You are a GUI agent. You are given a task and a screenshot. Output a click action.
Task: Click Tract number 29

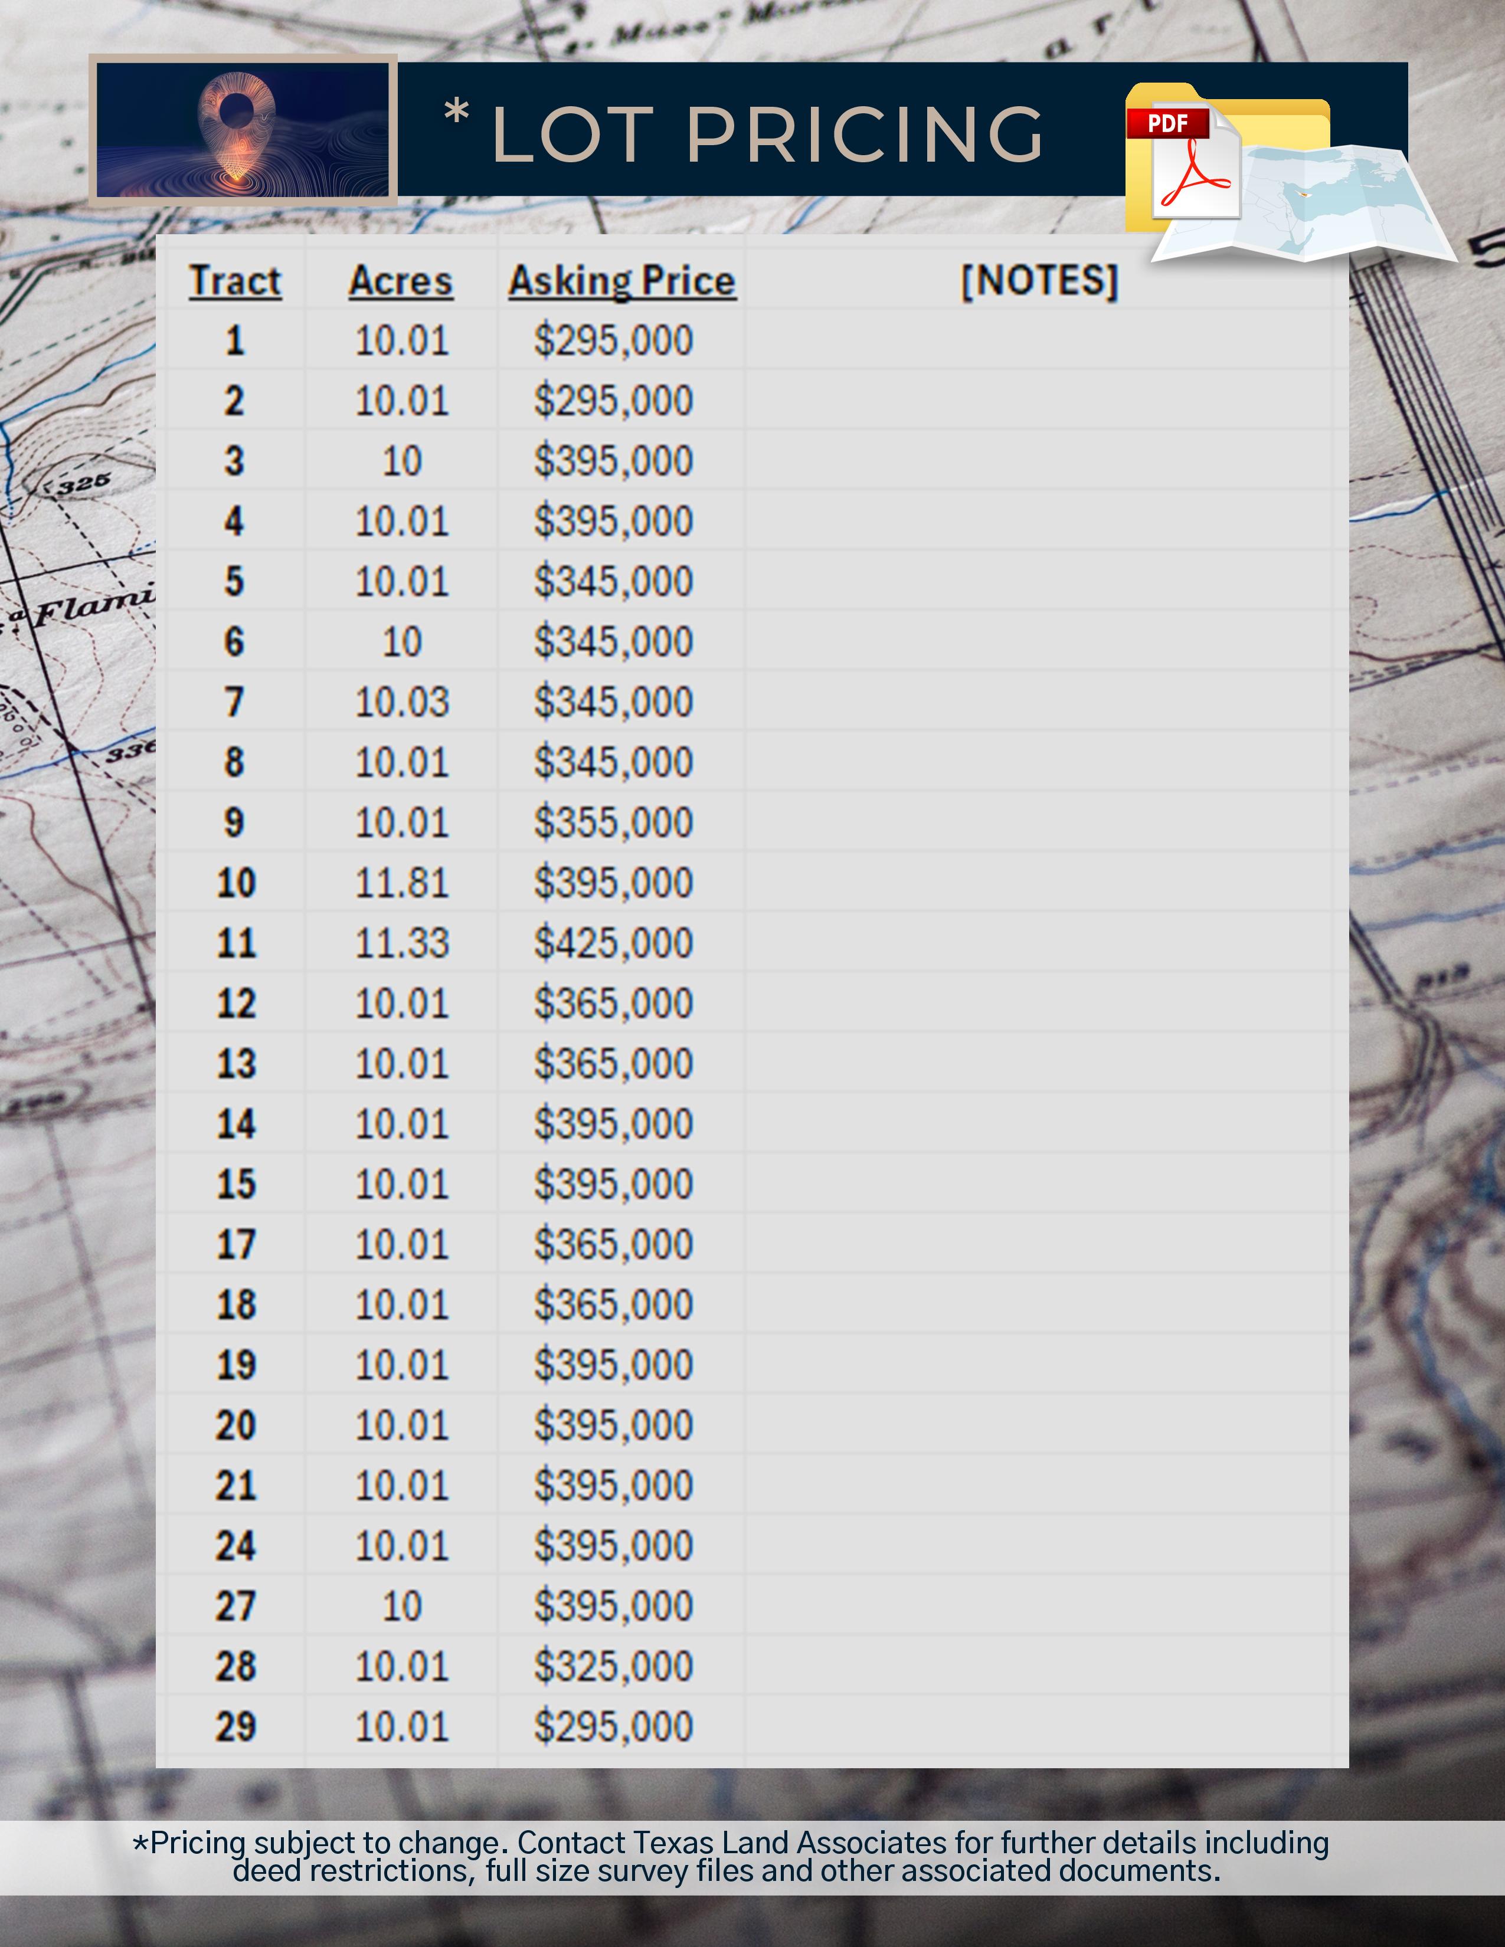click(235, 1726)
